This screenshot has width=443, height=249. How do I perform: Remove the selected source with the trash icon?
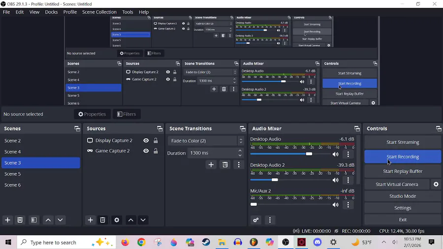coord(102,220)
